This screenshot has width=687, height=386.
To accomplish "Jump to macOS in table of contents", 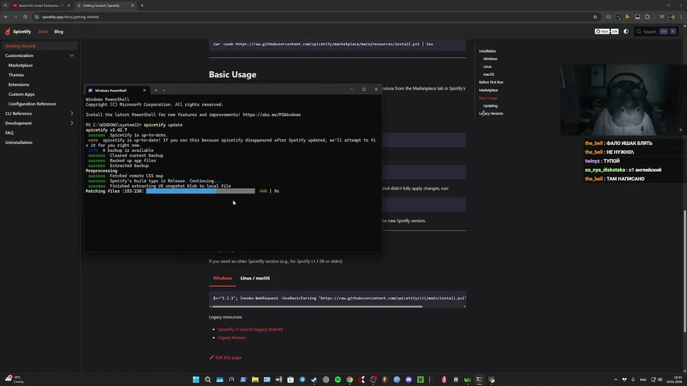I will tap(488, 75).
